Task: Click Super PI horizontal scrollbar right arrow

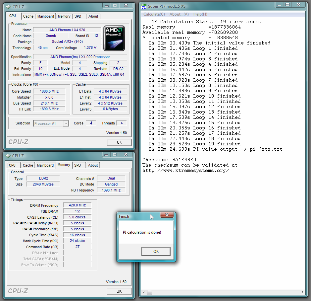Action: 302,292
